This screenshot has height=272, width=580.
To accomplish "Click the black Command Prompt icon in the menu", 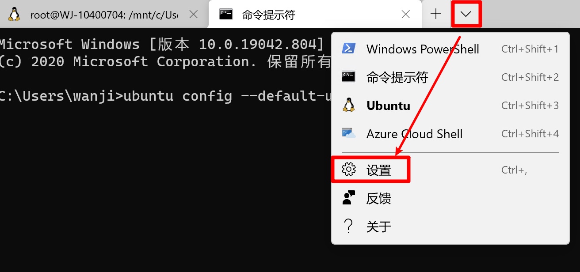I will [349, 77].
